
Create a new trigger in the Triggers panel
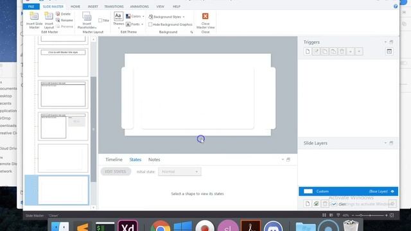[308, 51]
